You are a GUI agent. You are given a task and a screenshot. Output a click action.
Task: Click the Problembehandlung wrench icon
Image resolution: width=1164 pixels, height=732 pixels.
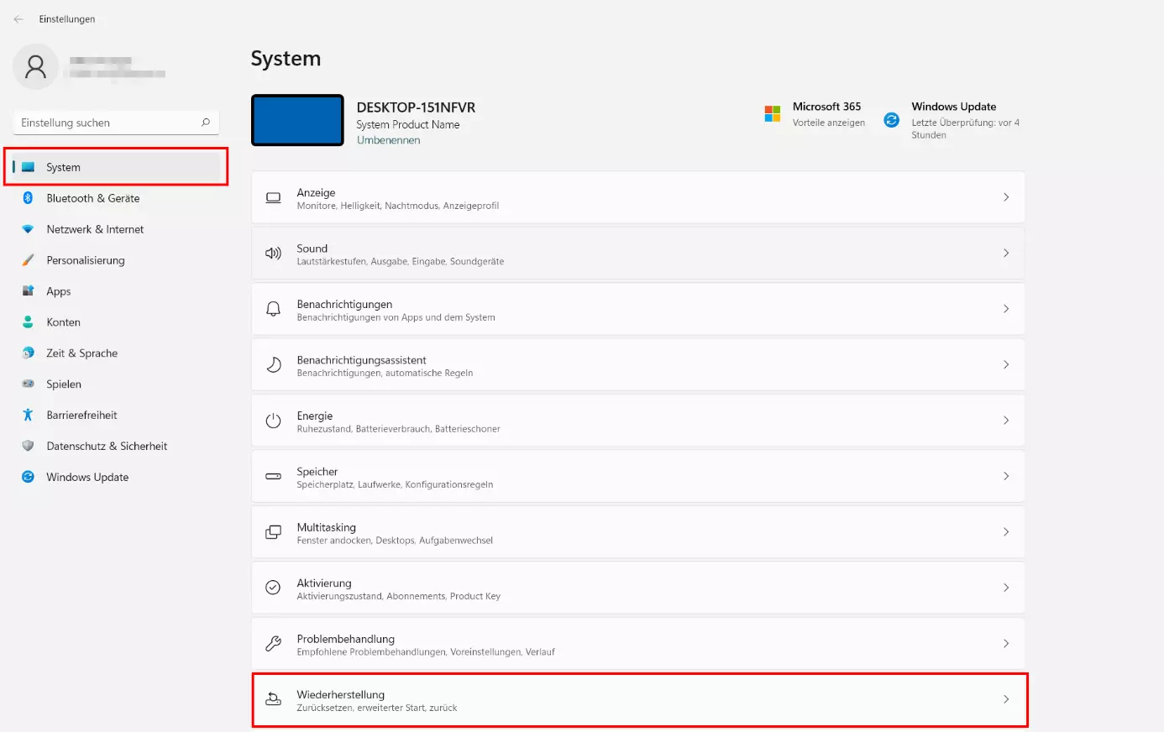click(x=273, y=644)
